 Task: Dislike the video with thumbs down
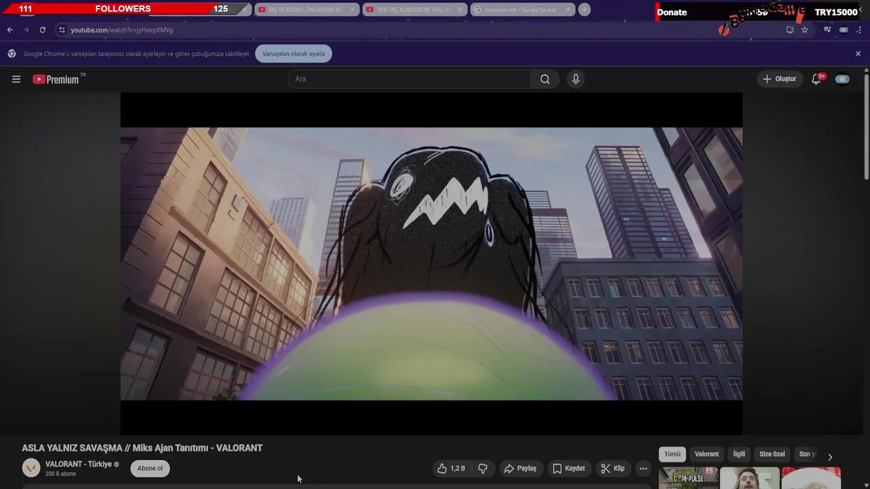coord(483,469)
